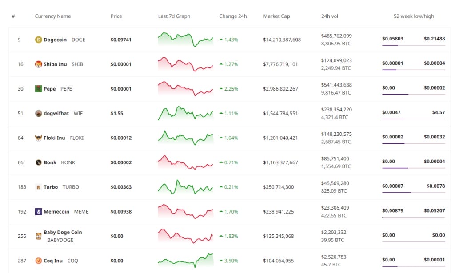This screenshot has height=273, width=455.
Task: Click the Baby Doge Coin icon
Action: tap(39, 236)
